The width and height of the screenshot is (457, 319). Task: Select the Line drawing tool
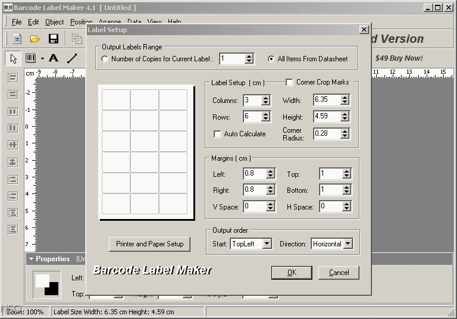[x=72, y=58]
